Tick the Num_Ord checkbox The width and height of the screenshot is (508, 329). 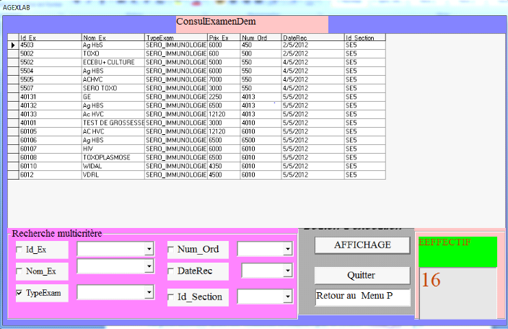tap(172, 250)
